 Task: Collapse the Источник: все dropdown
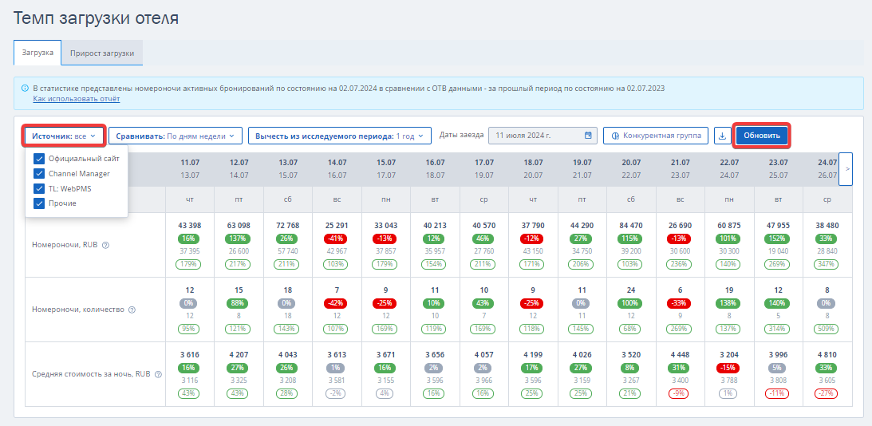coord(65,136)
